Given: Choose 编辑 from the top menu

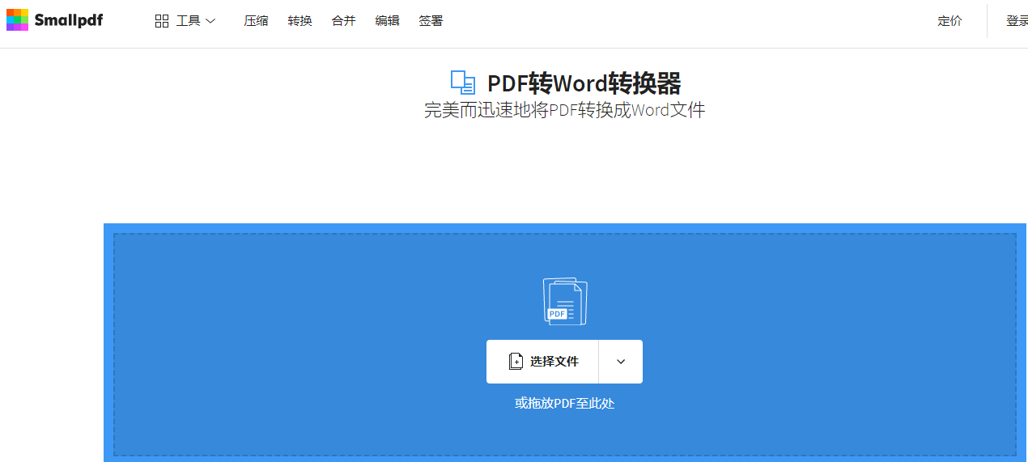Looking at the screenshot, I should pos(387,21).
